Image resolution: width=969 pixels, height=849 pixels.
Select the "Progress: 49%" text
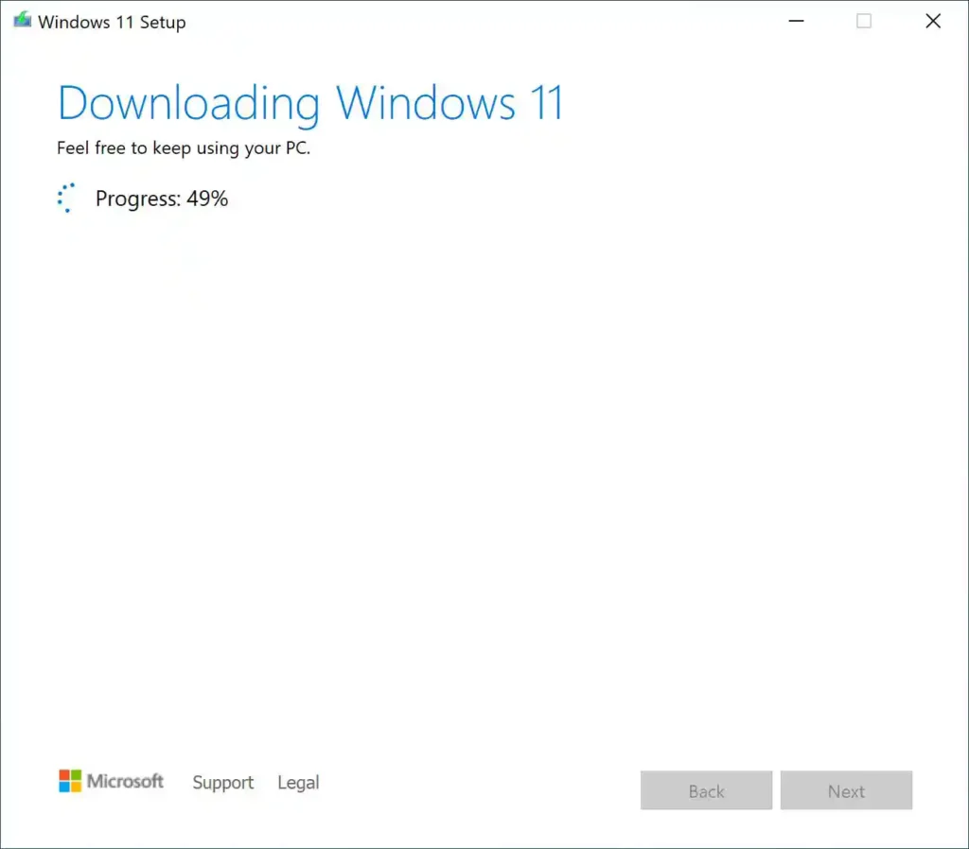[161, 199]
